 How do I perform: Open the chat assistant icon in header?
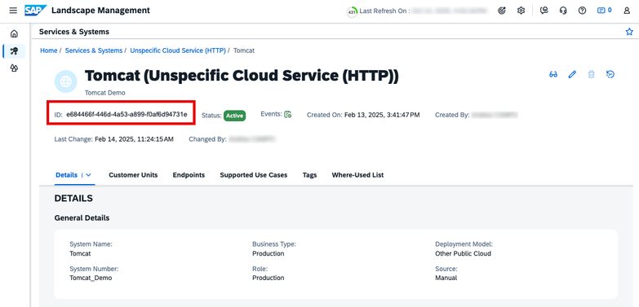(x=544, y=11)
